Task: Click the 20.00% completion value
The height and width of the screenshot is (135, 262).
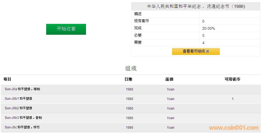Action: (208, 28)
